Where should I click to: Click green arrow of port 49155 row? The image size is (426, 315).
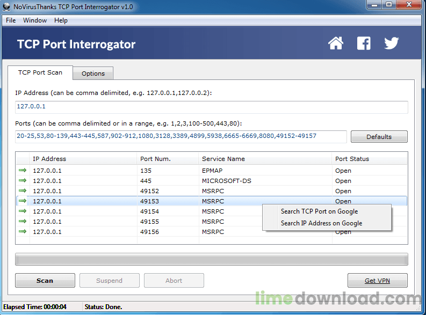pos(23,222)
